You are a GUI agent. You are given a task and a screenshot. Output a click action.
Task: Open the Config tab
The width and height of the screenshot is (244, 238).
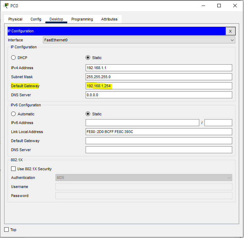[36, 19]
